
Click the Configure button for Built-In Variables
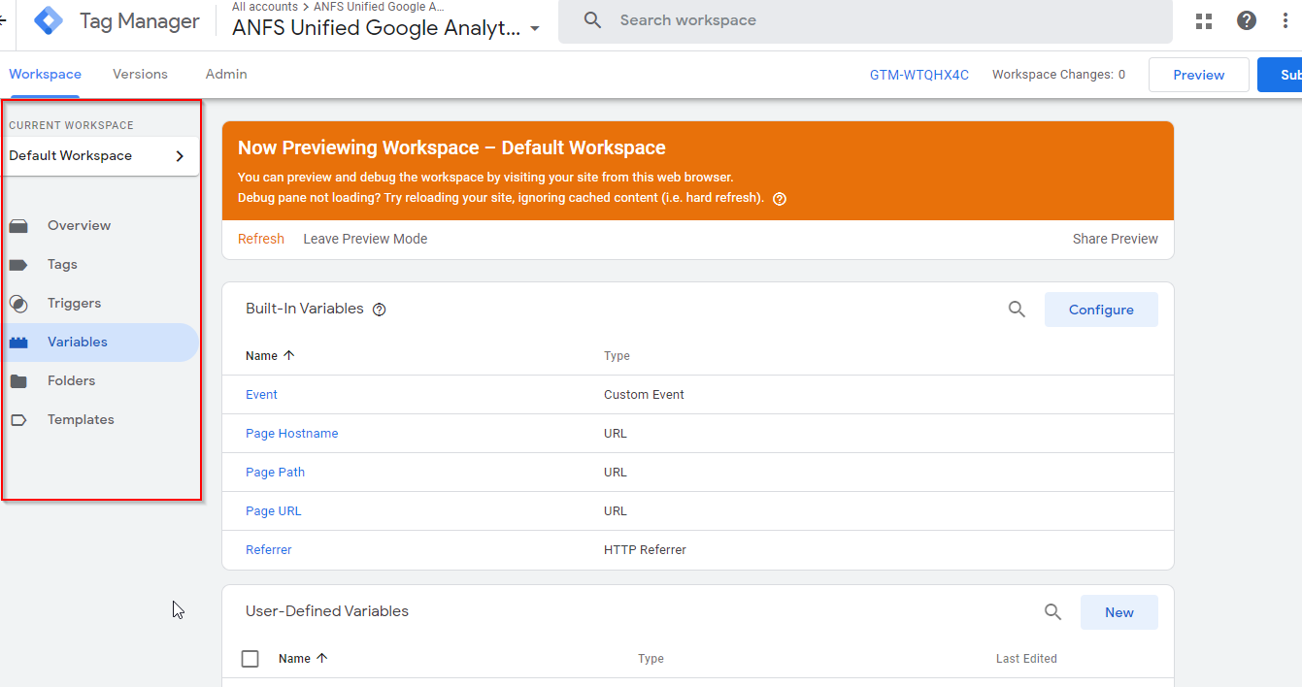(x=1101, y=309)
